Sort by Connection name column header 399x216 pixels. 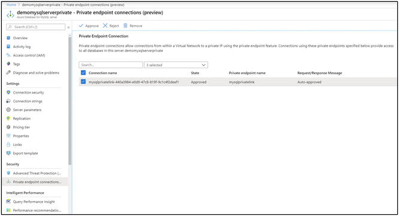[x=103, y=73]
